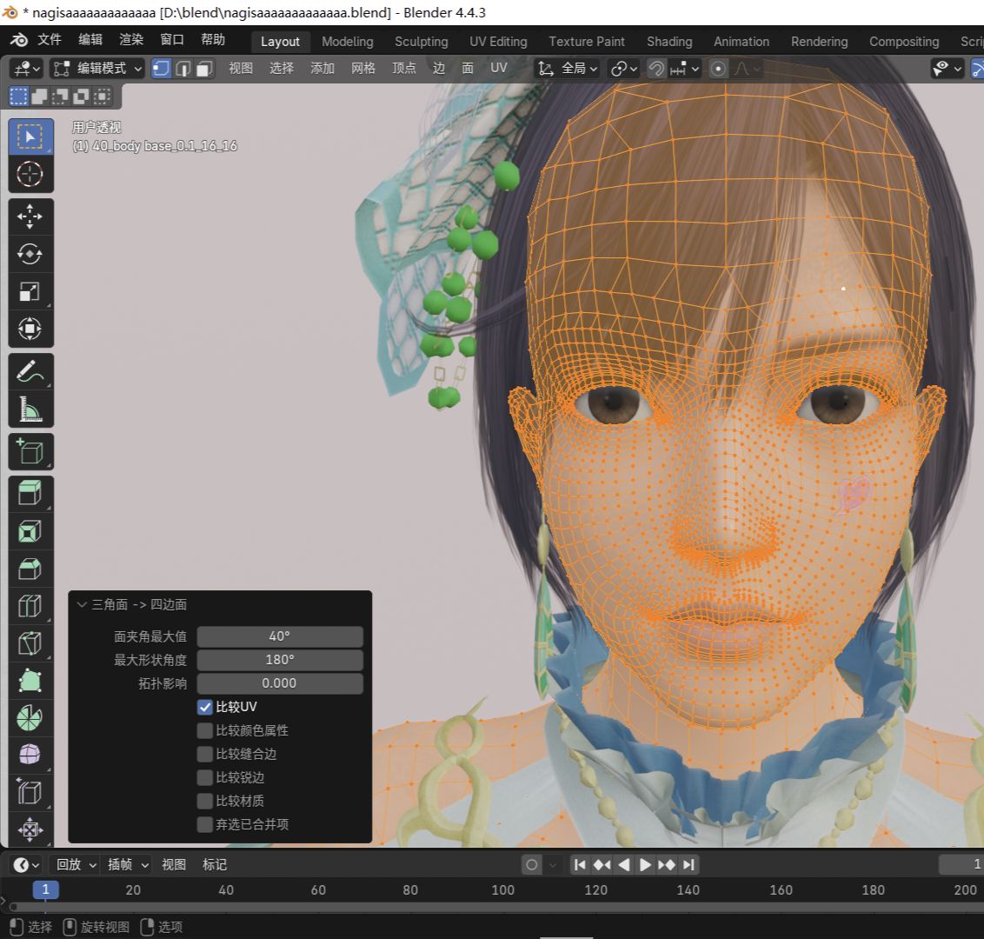Open the 全局 transform orientation dropdown
This screenshot has width=984, height=939.
coord(568,69)
